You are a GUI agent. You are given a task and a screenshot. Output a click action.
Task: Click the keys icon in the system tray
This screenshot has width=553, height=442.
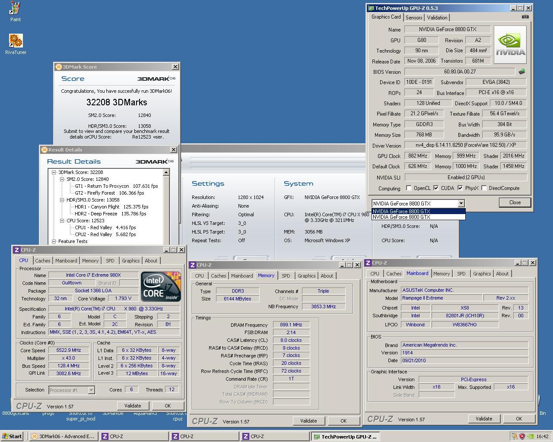pos(515,436)
